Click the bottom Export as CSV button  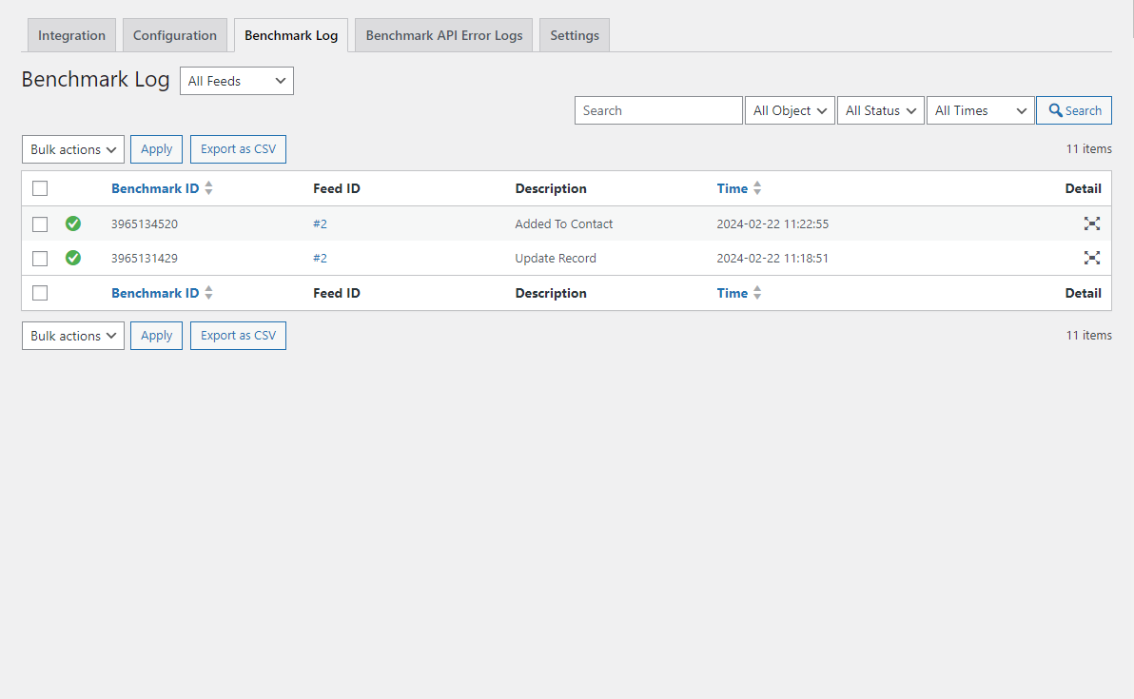(238, 336)
